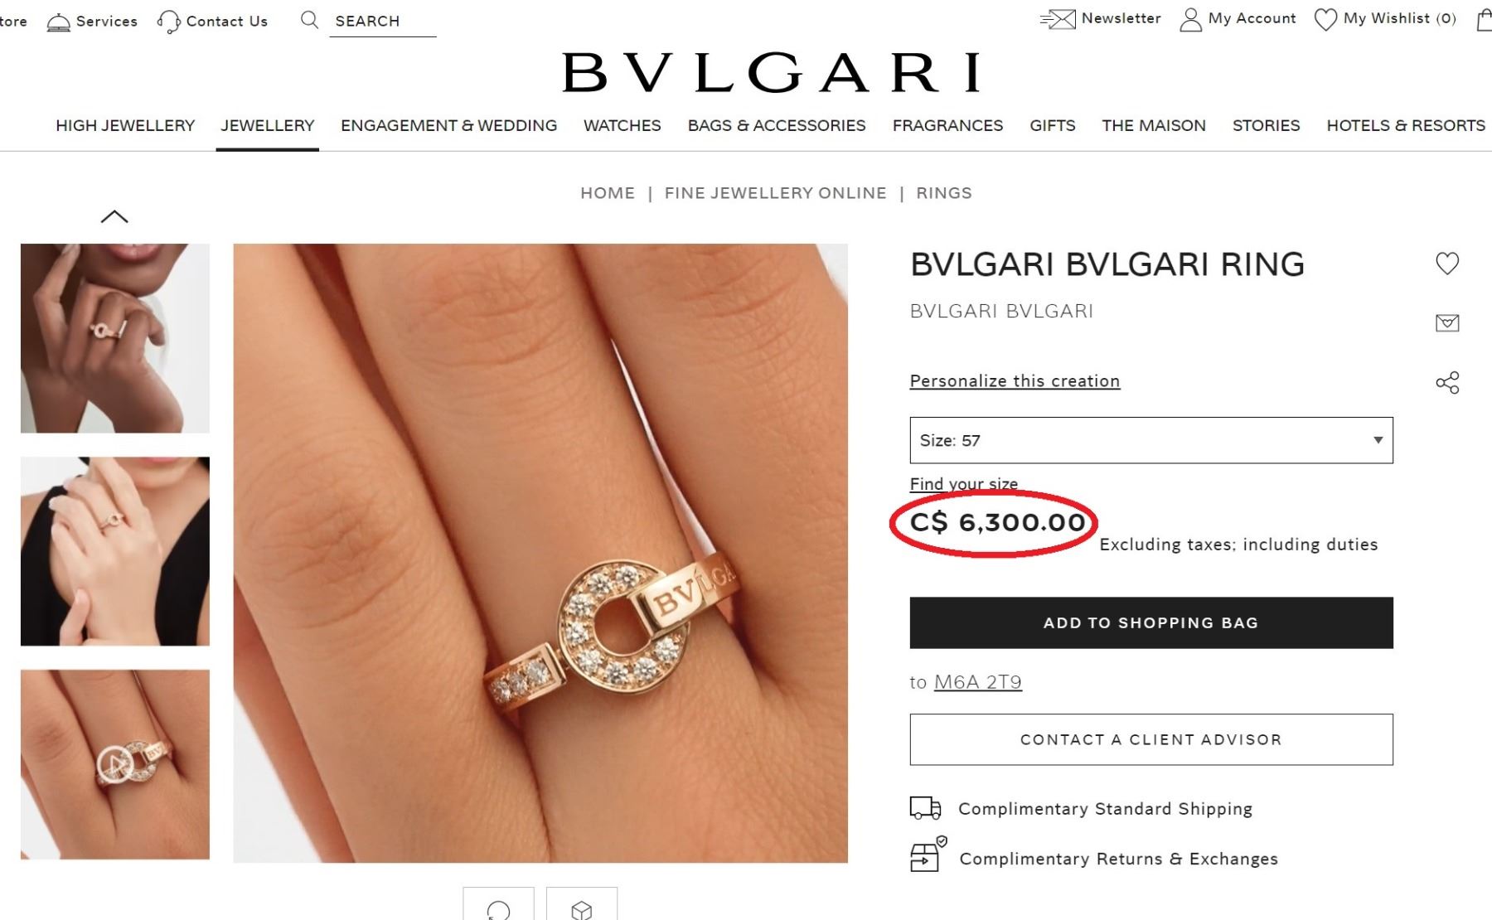1492x920 pixels.
Task: Click the Search input field
Action: pyautogui.click(x=382, y=22)
